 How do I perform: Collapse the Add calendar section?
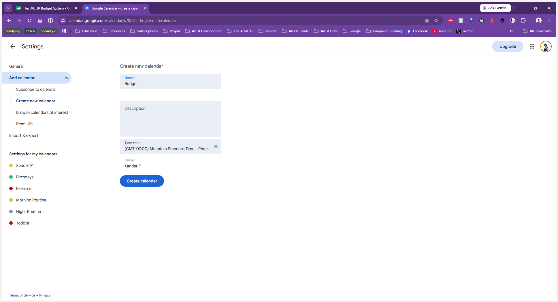(66, 78)
